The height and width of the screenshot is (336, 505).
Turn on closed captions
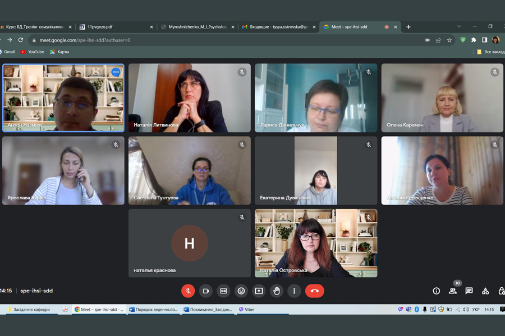click(223, 291)
